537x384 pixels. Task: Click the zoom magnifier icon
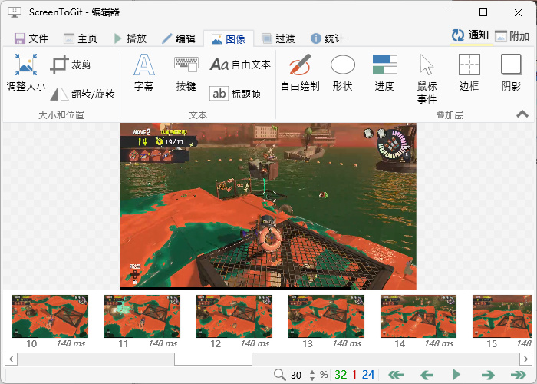pos(280,375)
